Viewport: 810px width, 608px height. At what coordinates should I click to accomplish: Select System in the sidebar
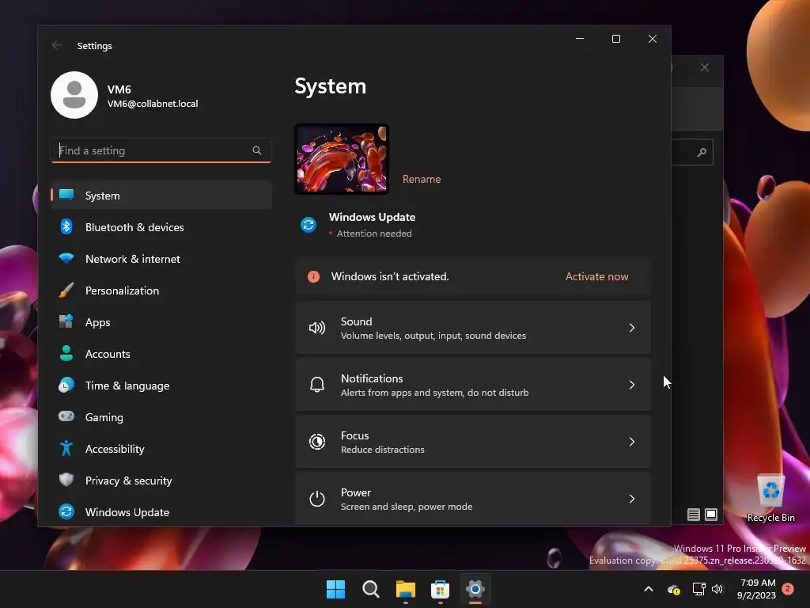pyautogui.click(x=161, y=195)
